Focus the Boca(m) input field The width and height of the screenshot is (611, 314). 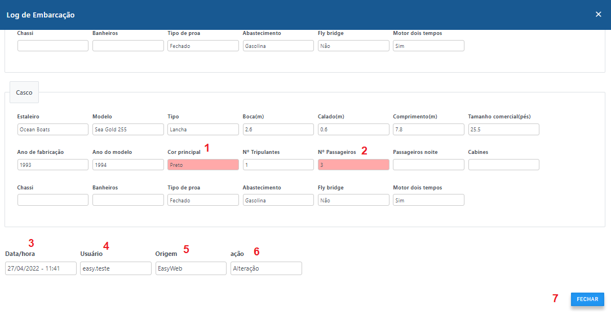coord(278,130)
